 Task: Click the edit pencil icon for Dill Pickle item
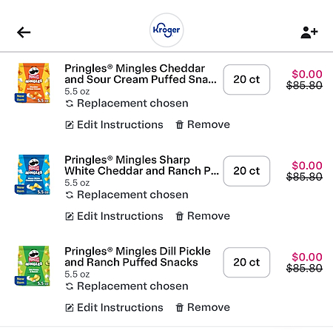pyautogui.click(x=70, y=308)
